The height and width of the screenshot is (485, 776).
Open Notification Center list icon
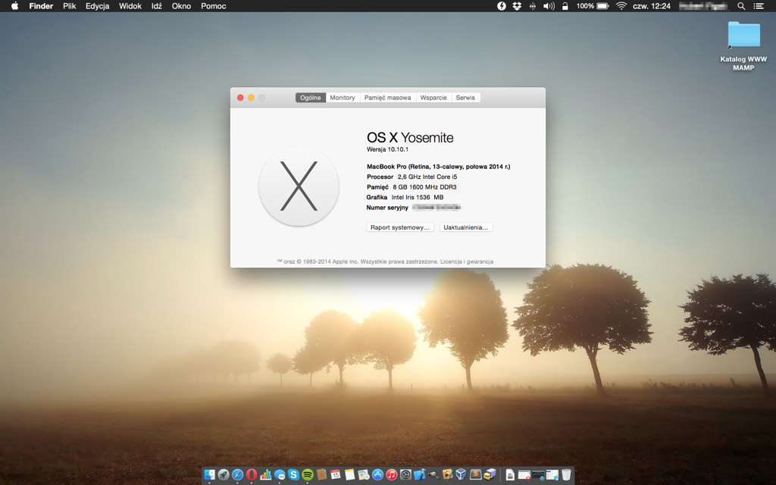(758, 6)
